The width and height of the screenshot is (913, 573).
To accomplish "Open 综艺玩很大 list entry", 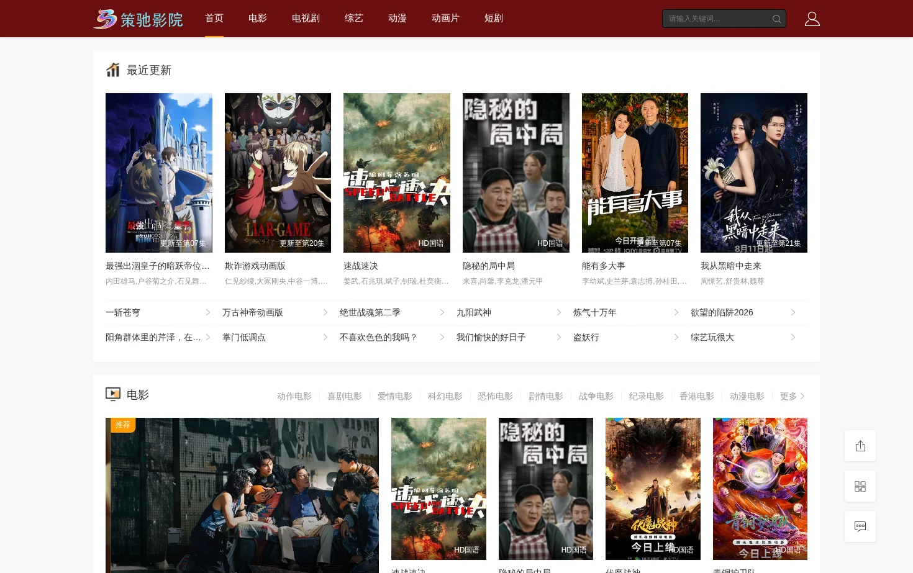I will [743, 338].
